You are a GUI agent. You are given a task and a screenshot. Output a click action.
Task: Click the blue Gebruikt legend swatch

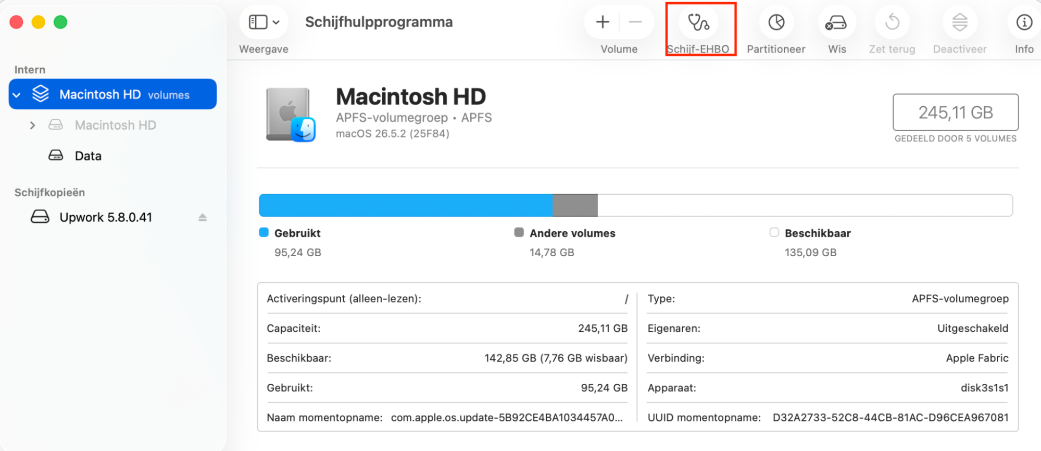point(264,232)
